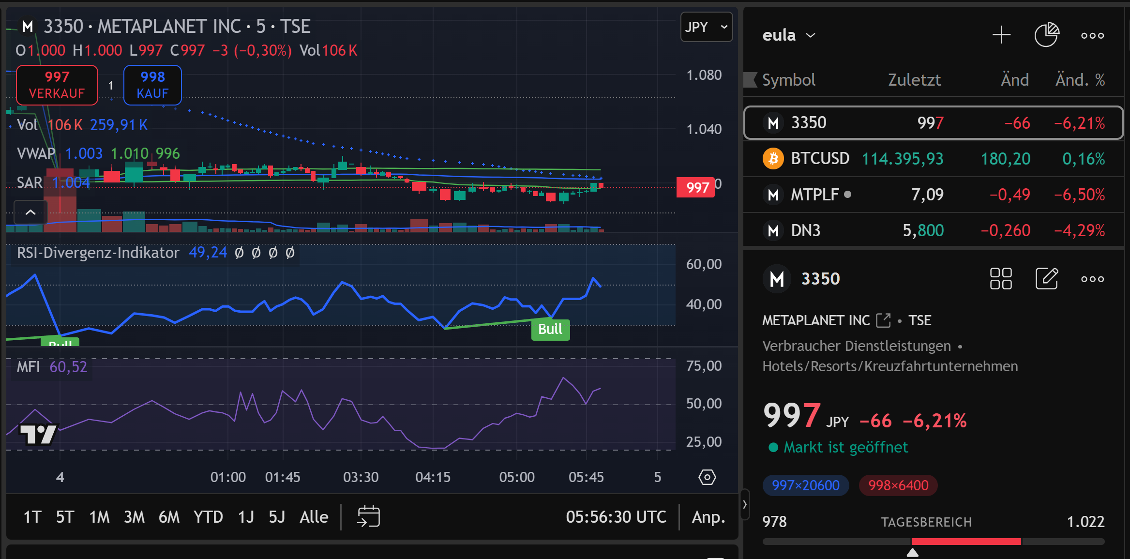Click the Verbraucher Dienstleistungen sector text
Screen dimensions: 1130x559
pos(857,346)
